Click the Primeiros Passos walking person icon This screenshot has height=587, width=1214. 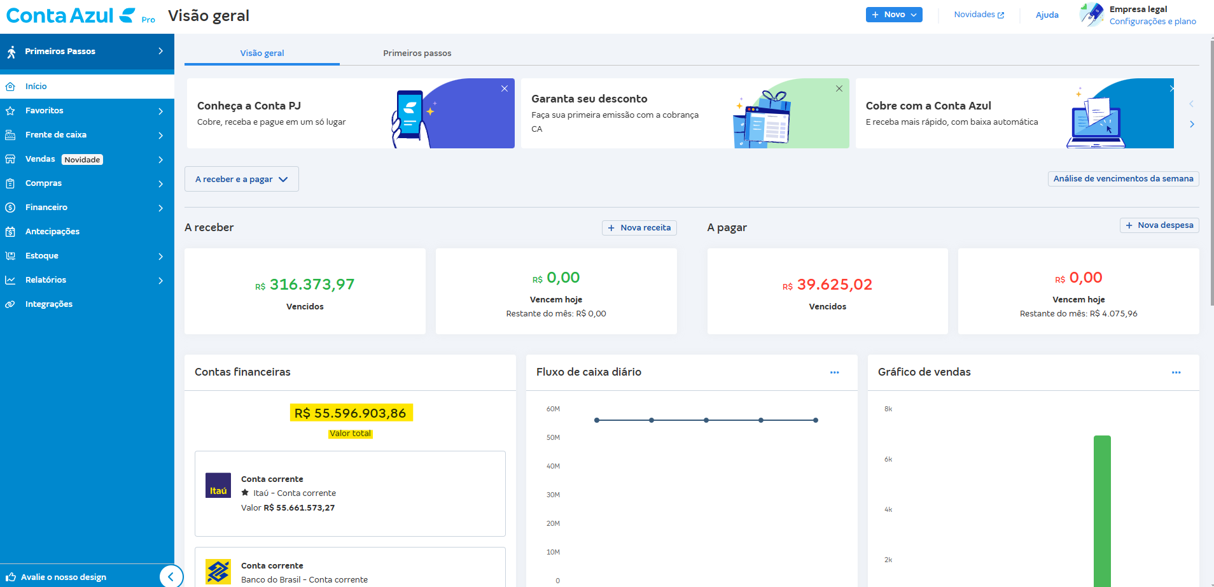point(11,52)
